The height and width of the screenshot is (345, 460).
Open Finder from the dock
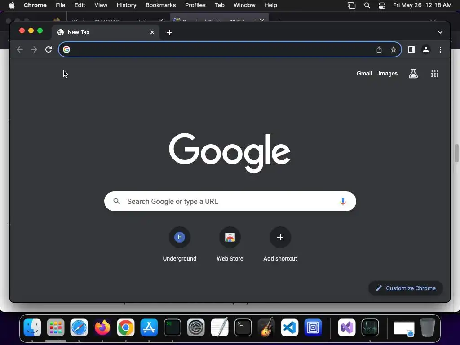coord(32,327)
